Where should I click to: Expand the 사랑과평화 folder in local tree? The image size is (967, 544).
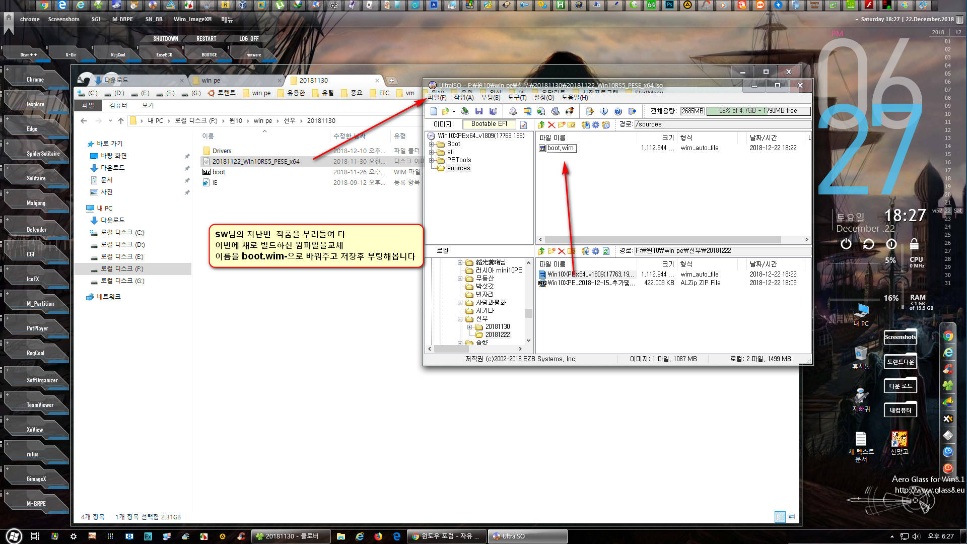click(x=460, y=303)
